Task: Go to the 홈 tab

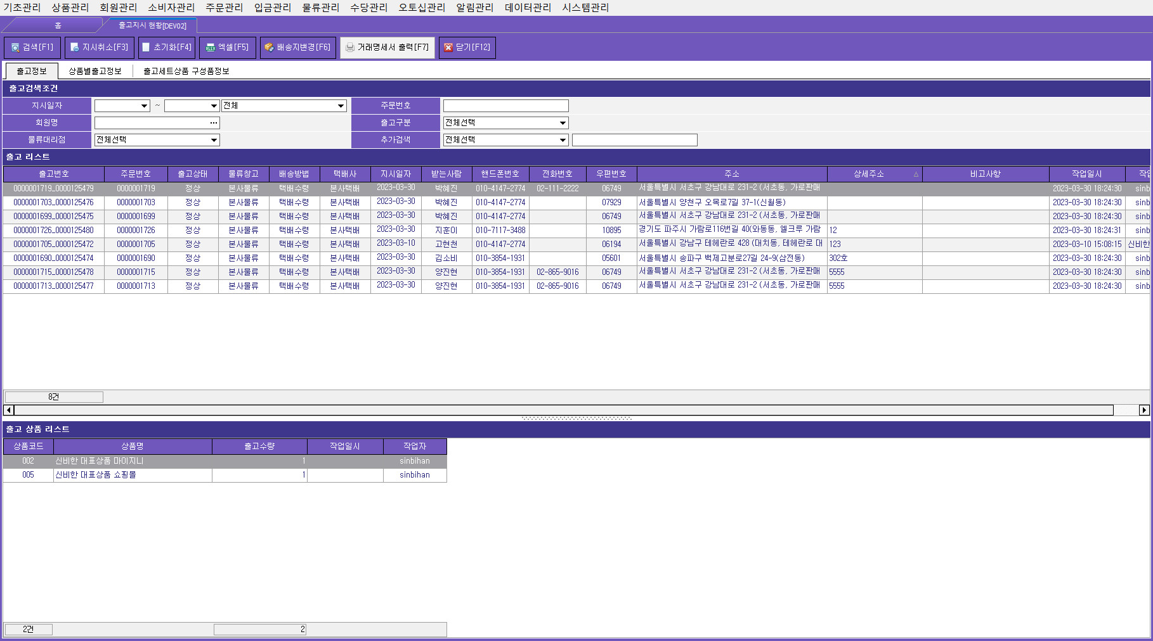Action: tap(58, 25)
